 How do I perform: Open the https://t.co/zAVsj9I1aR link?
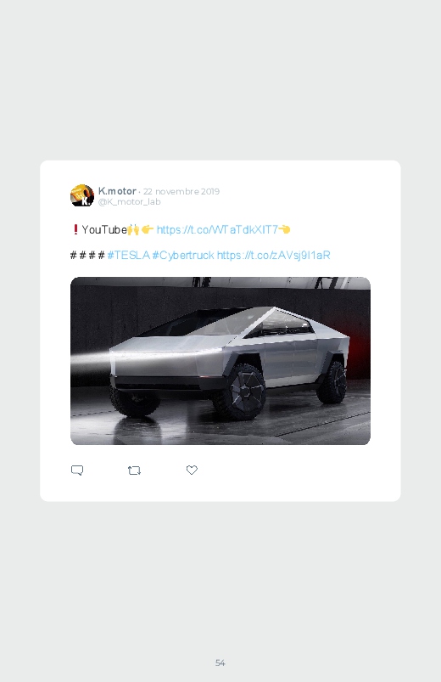point(273,255)
